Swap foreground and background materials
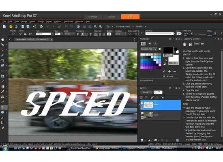Screen dimensions: 223x162 [165, 60]
